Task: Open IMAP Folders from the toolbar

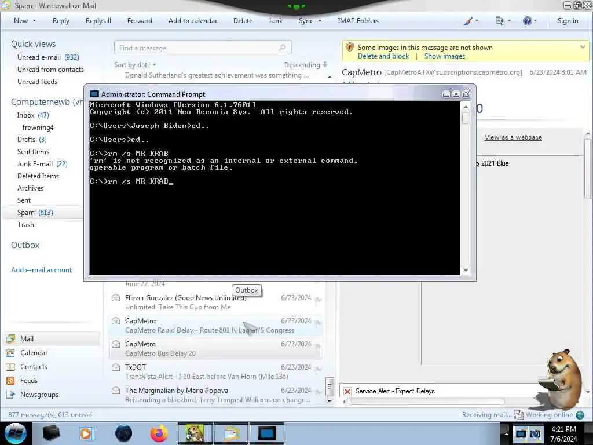Action: pos(358,21)
